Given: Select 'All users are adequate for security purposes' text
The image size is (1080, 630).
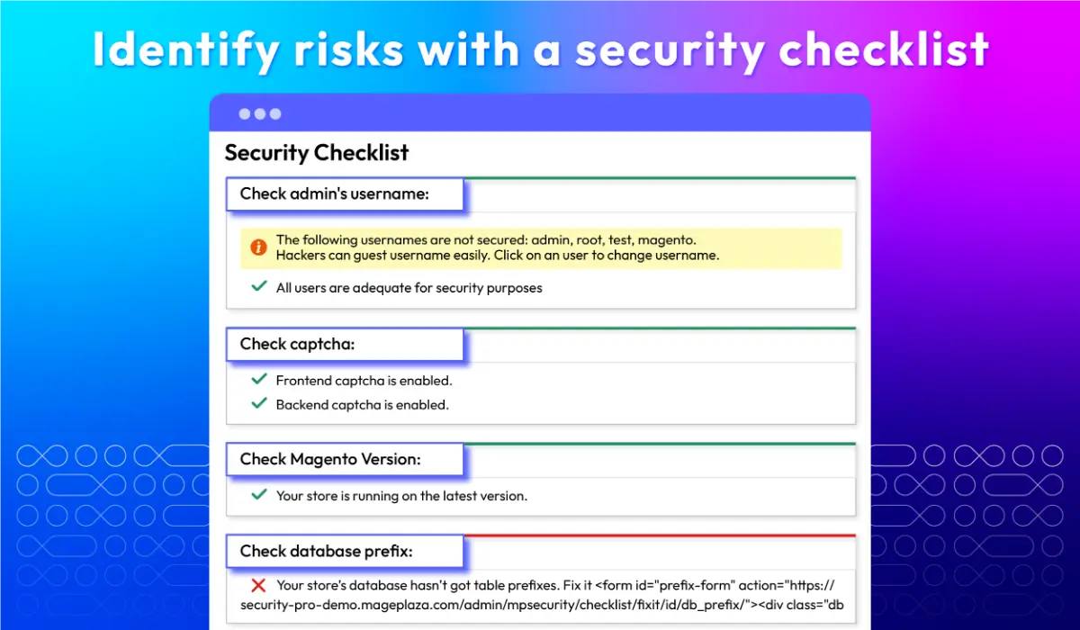Looking at the screenshot, I should click(409, 288).
